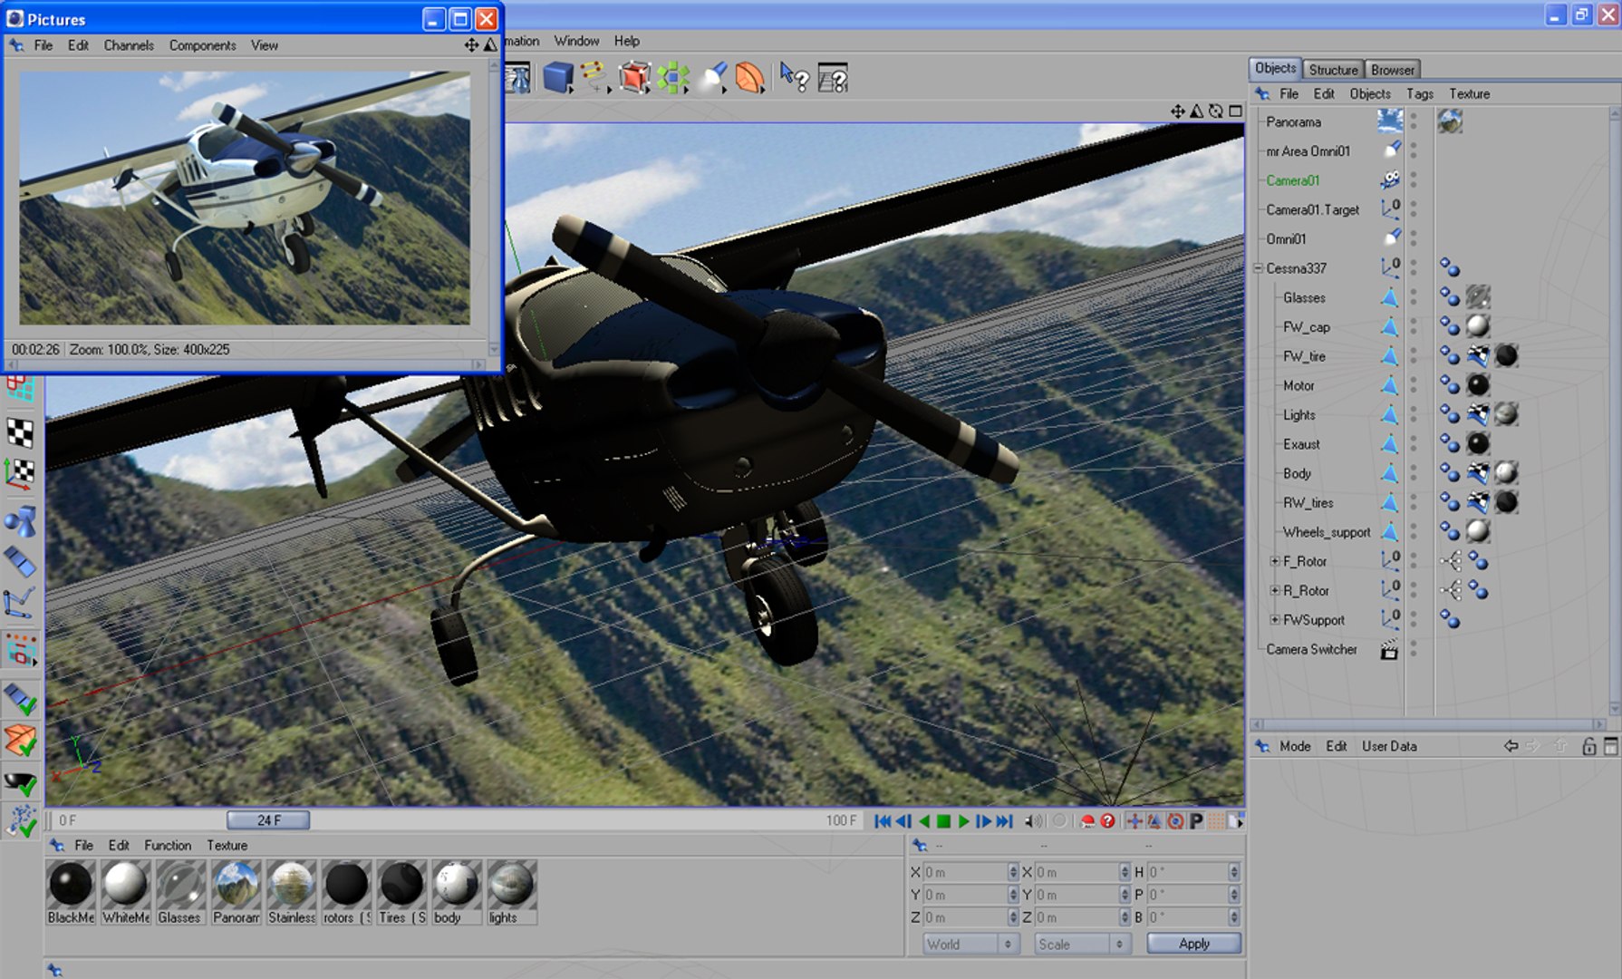The image size is (1622, 979).
Task: Open the timeline options flyout arrow
Action: point(1236,821)
